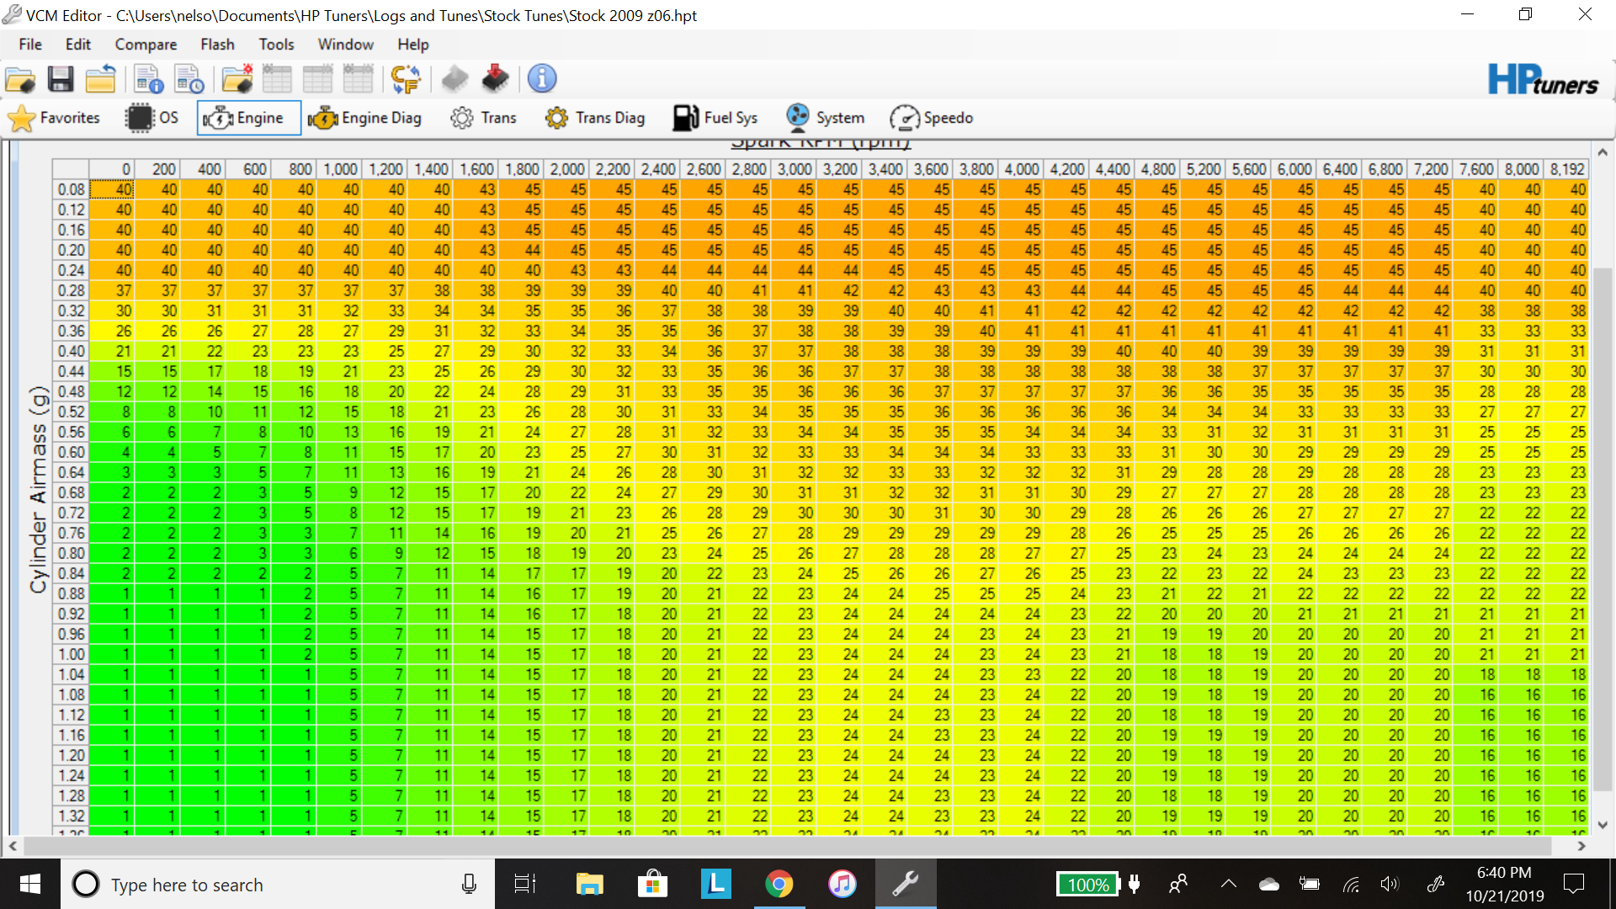Open the Compare menu
Screen dimensions: 1616x909
[145, 44]
